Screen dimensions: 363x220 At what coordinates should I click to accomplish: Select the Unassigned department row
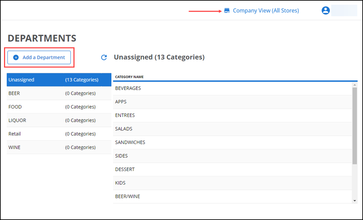(x=59, y=80)
